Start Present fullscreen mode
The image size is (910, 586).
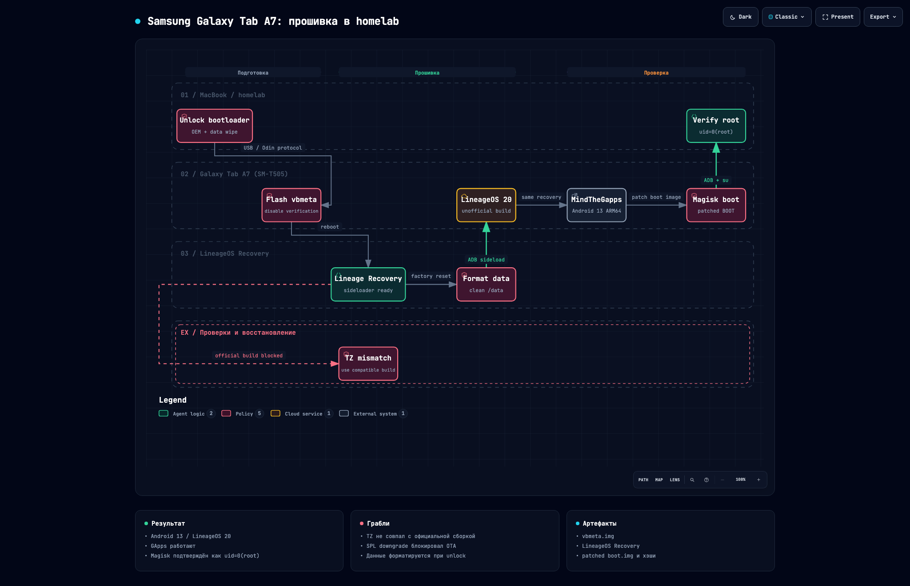(x=838, y=17)
